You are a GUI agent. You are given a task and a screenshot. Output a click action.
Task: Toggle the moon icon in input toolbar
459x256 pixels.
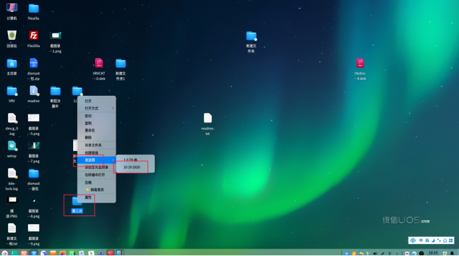click(x=433, y=241)
